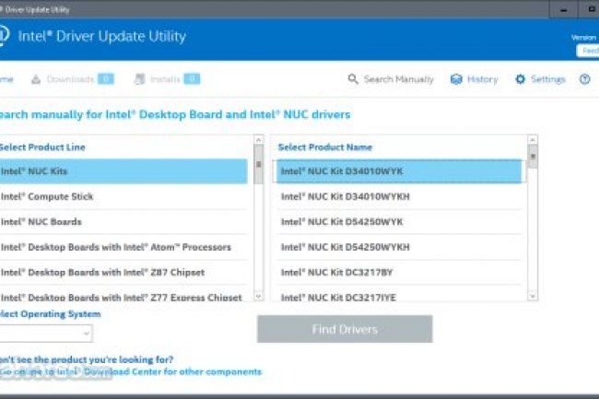Click the Settings gear icon

(521, 79)
